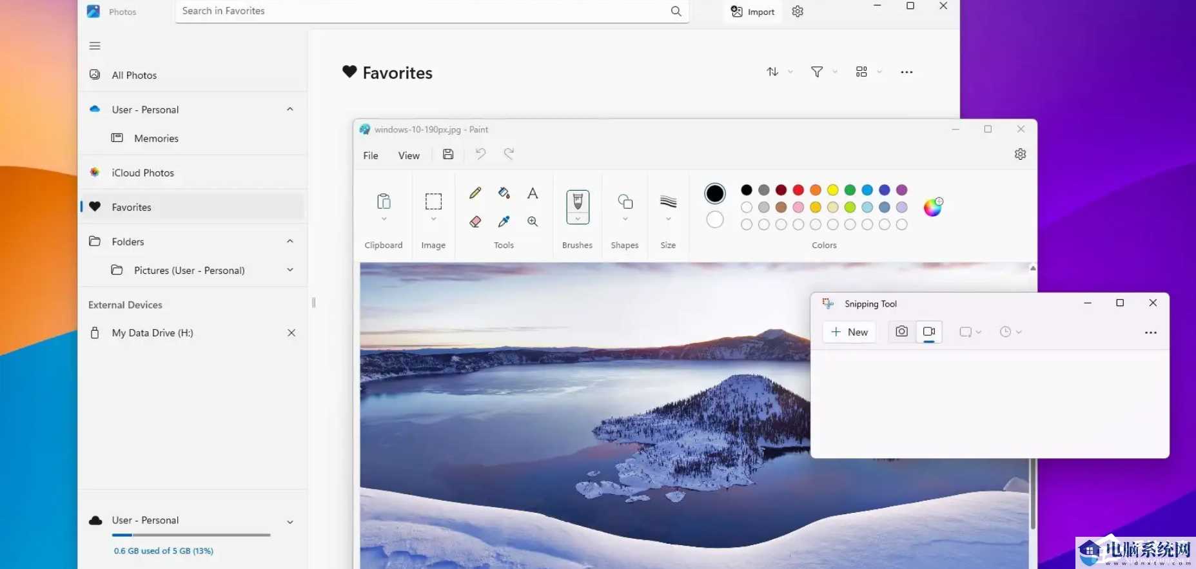Viewport: 1196px width, 569px height.
Task: Click the Save icon in Paint
Action: click(x=448, y=154)
